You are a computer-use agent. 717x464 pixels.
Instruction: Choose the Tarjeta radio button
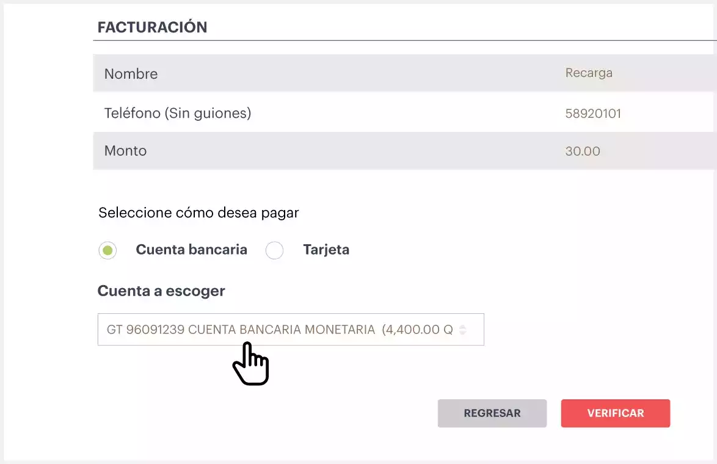[275, 250]
